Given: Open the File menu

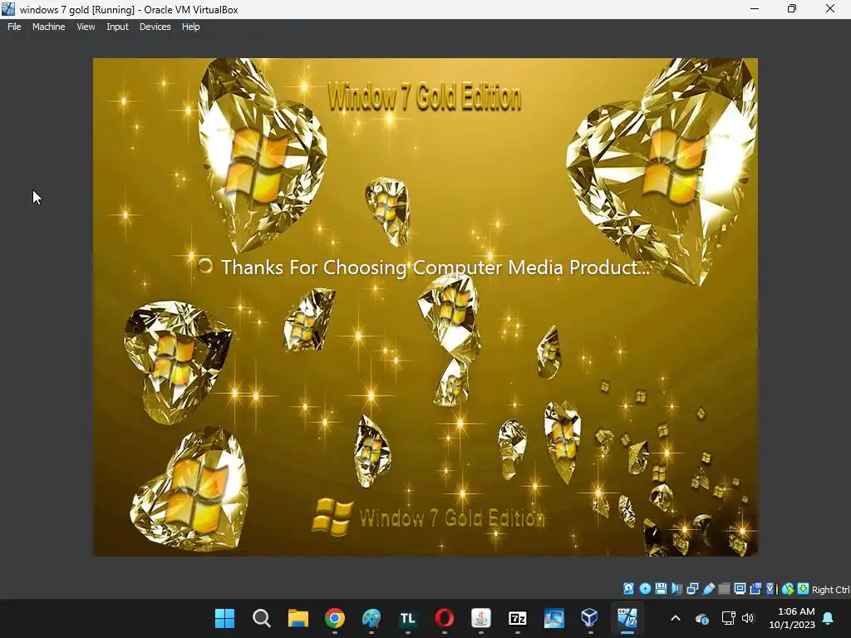Looking at the screenshot, I should point(14,27).
